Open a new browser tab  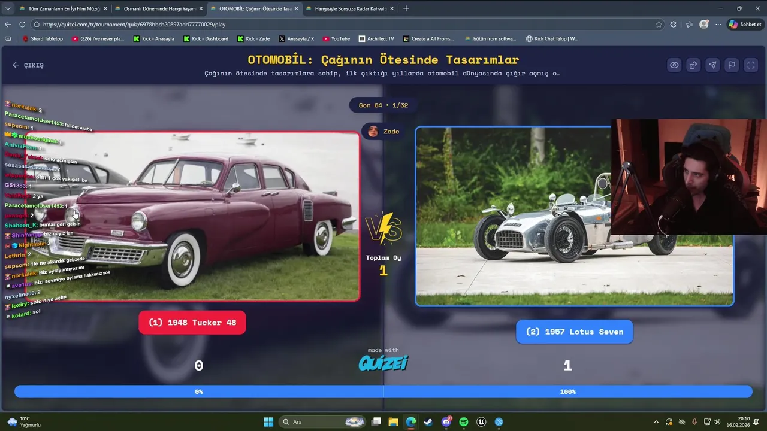click(x=406, y=8)
